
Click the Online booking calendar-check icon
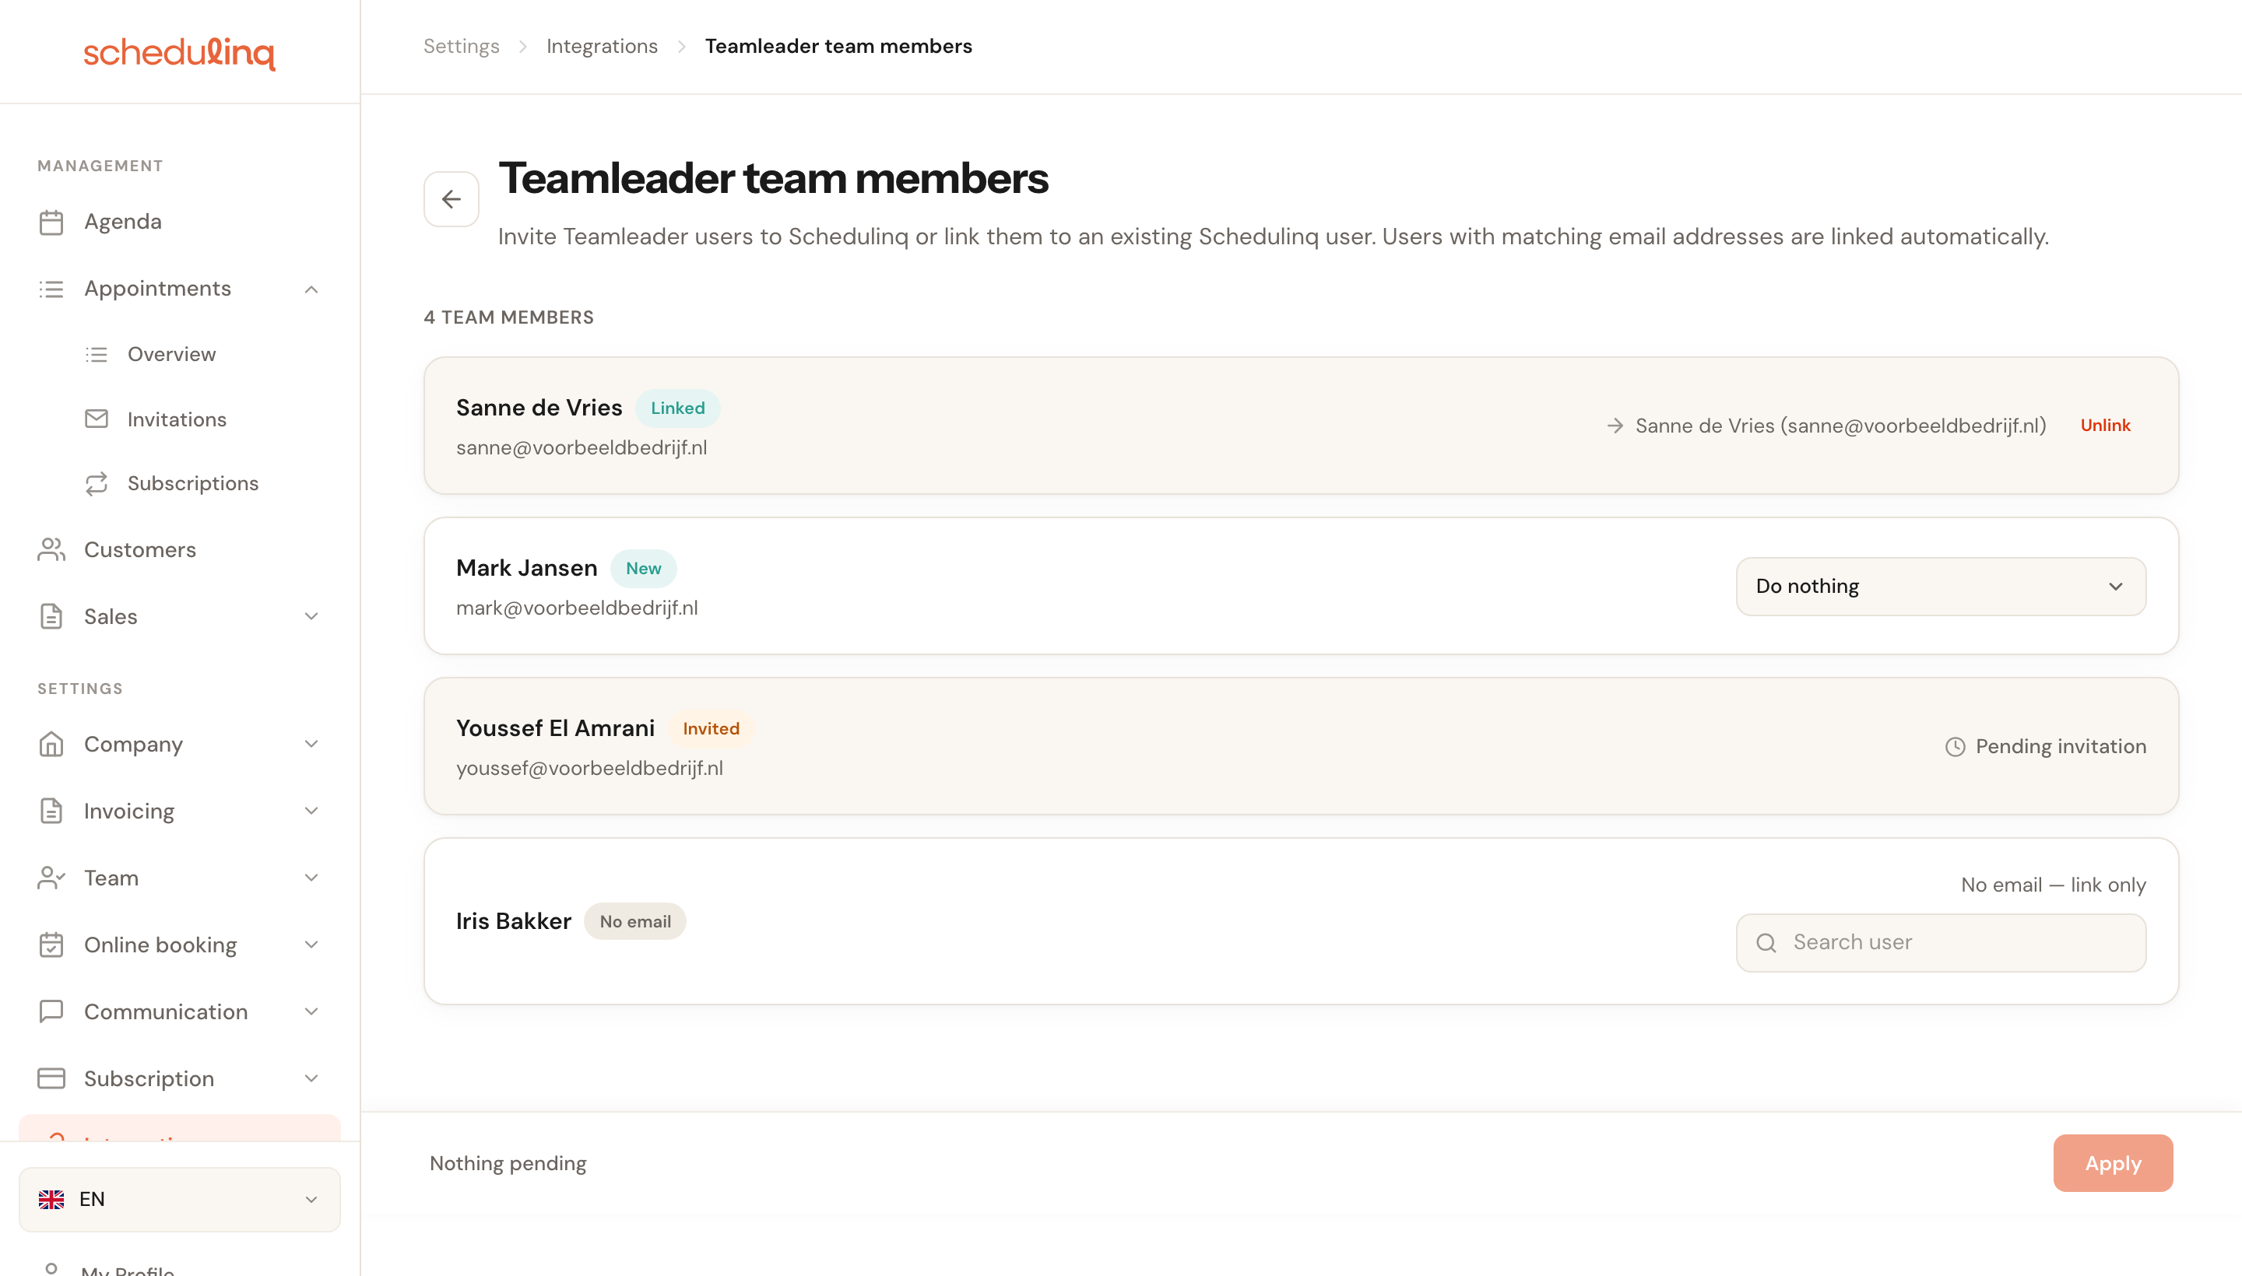pos(51,945)
